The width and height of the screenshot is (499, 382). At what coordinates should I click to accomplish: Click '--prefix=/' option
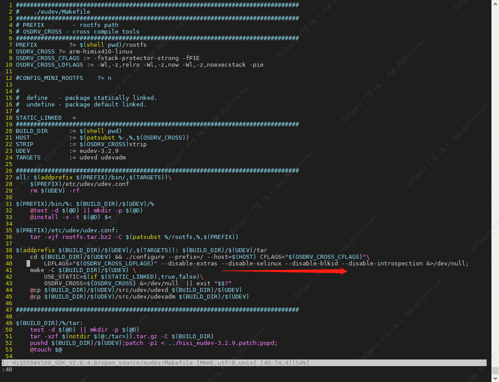(x=185, y=257)
